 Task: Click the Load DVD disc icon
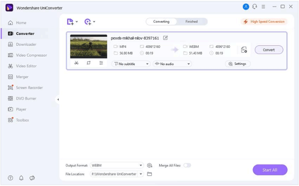(88, 22)
